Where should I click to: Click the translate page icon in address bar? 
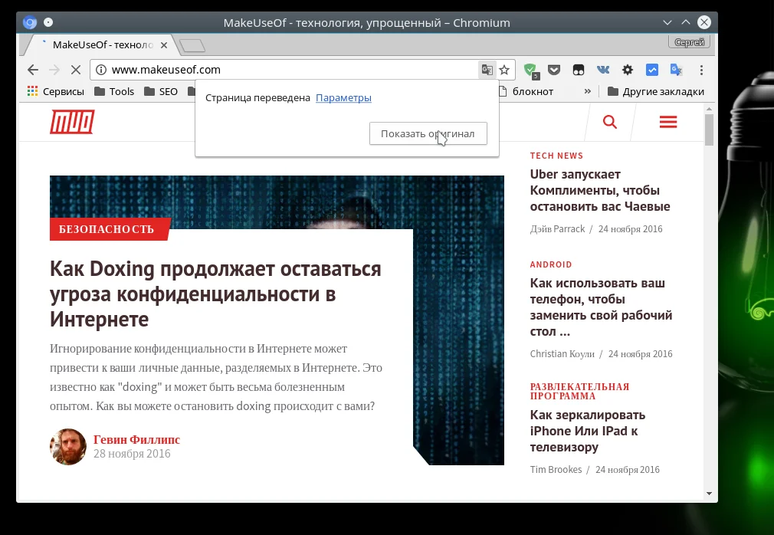click(x=487, y=70)
